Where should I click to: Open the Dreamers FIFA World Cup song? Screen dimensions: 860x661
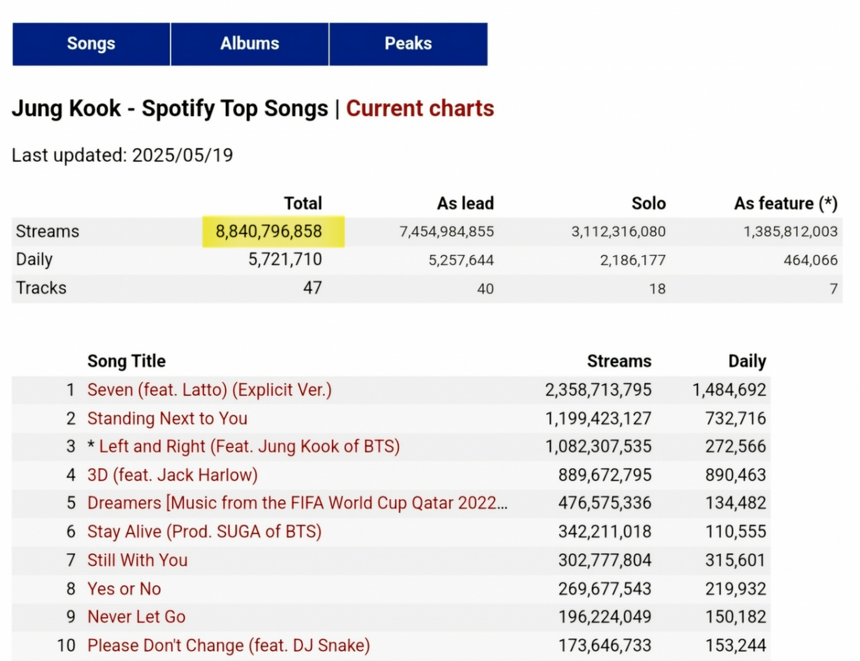[297, 503]
